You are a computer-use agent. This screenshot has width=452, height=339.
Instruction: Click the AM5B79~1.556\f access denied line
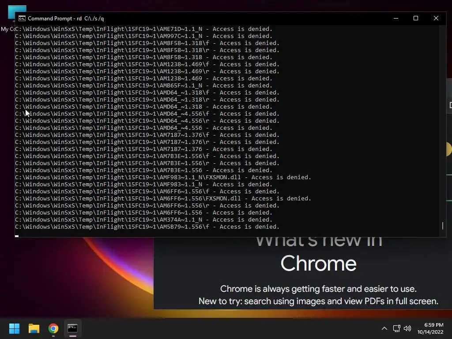coord(147,226)
